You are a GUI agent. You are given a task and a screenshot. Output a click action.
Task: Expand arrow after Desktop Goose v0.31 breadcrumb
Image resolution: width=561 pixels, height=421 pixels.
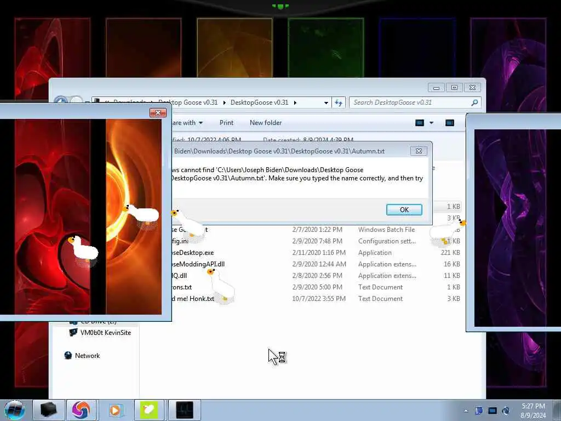[x=224, y=103]
